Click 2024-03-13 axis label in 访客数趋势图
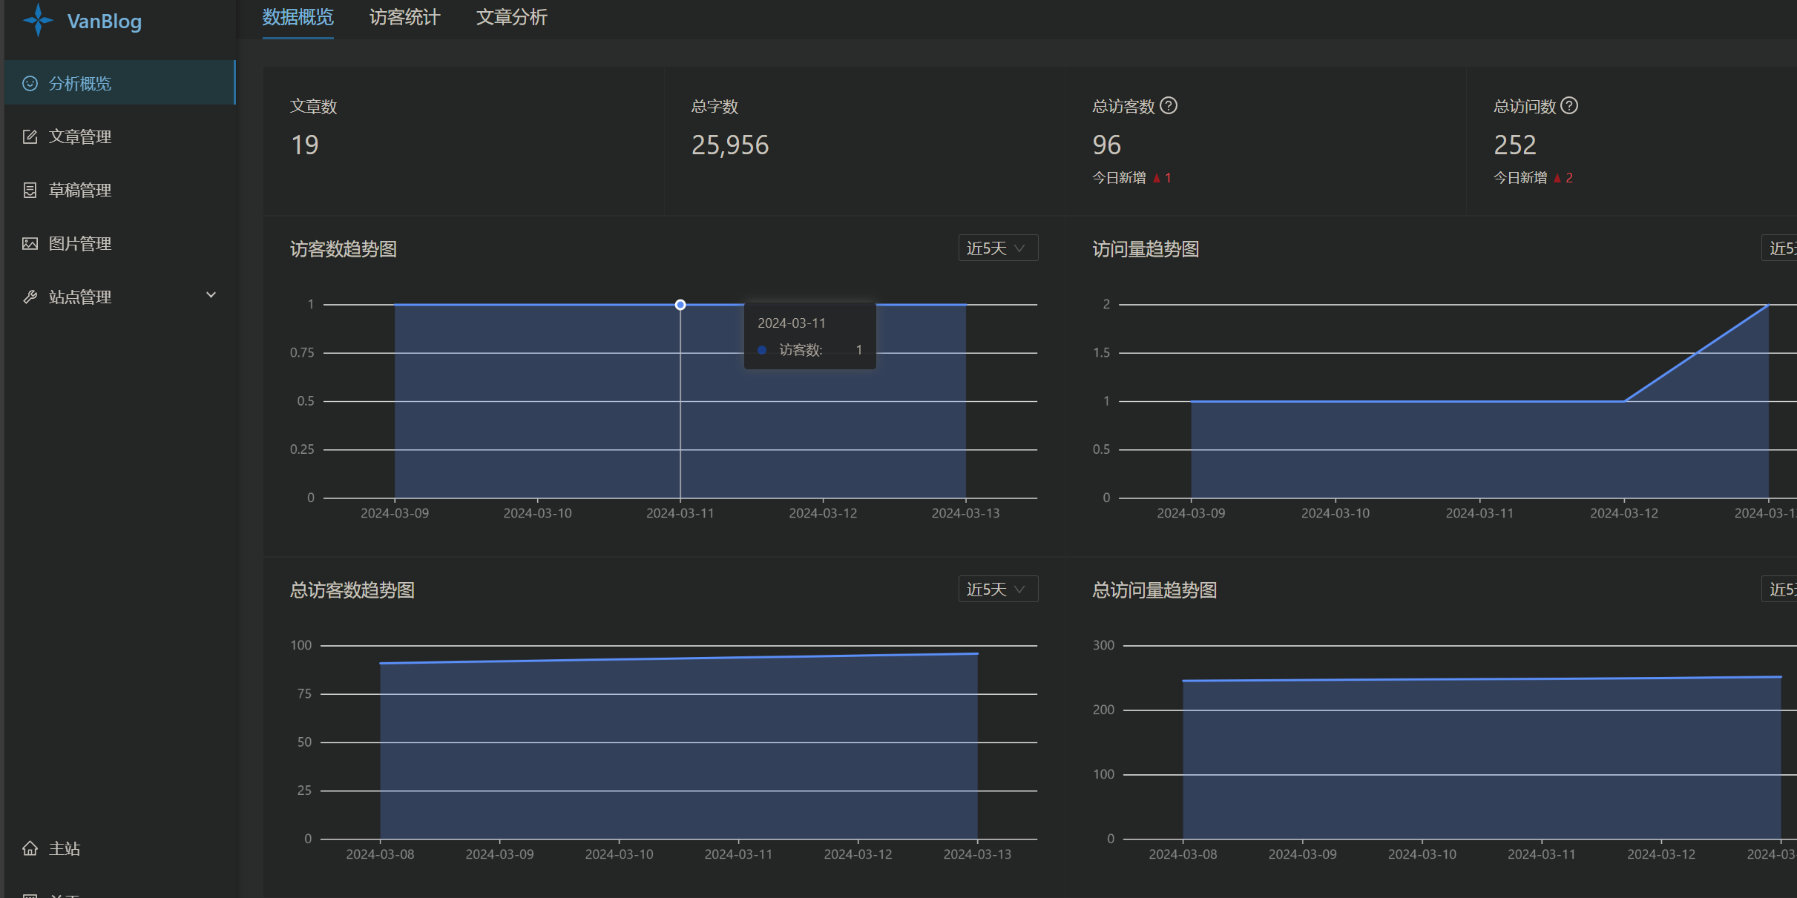 pos(966,513)
